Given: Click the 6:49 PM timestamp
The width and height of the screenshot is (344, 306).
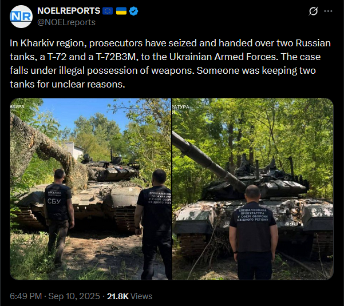Looking at the screenshot, I should click(26, 296).
